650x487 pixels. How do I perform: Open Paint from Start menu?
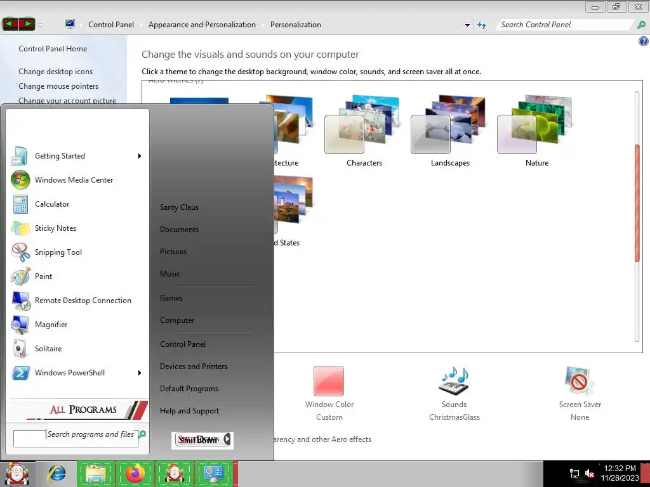tap(76, 276)
